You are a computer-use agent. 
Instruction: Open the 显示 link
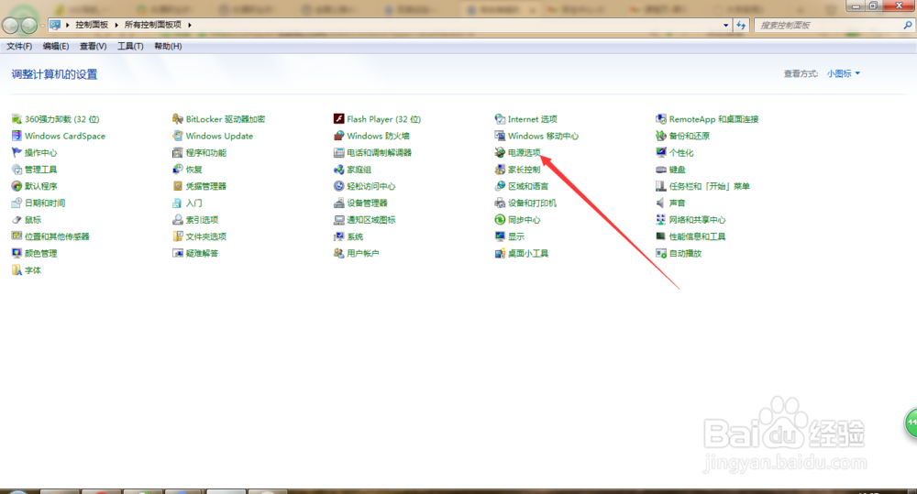pyautogui.click(x=515, y=237)
